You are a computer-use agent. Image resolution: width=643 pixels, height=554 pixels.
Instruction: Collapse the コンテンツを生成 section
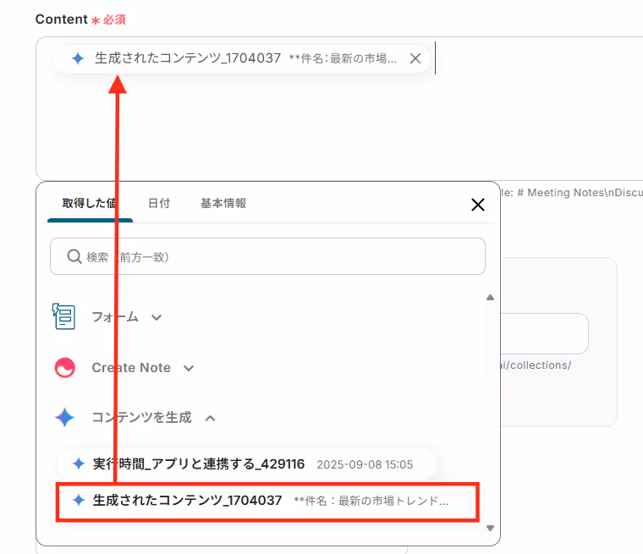coord(210,419)
